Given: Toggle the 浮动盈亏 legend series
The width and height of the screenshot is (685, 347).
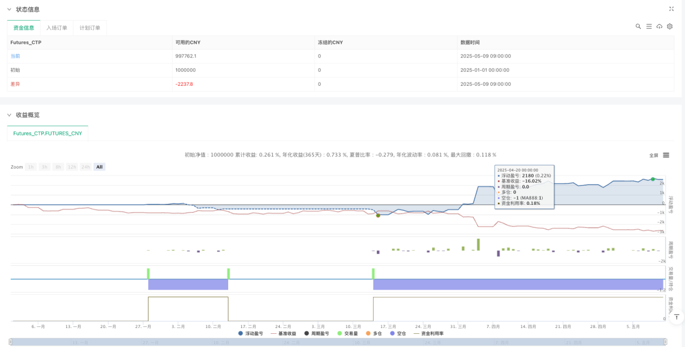Looking at the screenshot, I should click(252, 333).
